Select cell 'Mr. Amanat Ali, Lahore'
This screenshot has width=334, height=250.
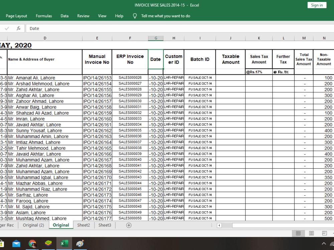pos(45,78)
